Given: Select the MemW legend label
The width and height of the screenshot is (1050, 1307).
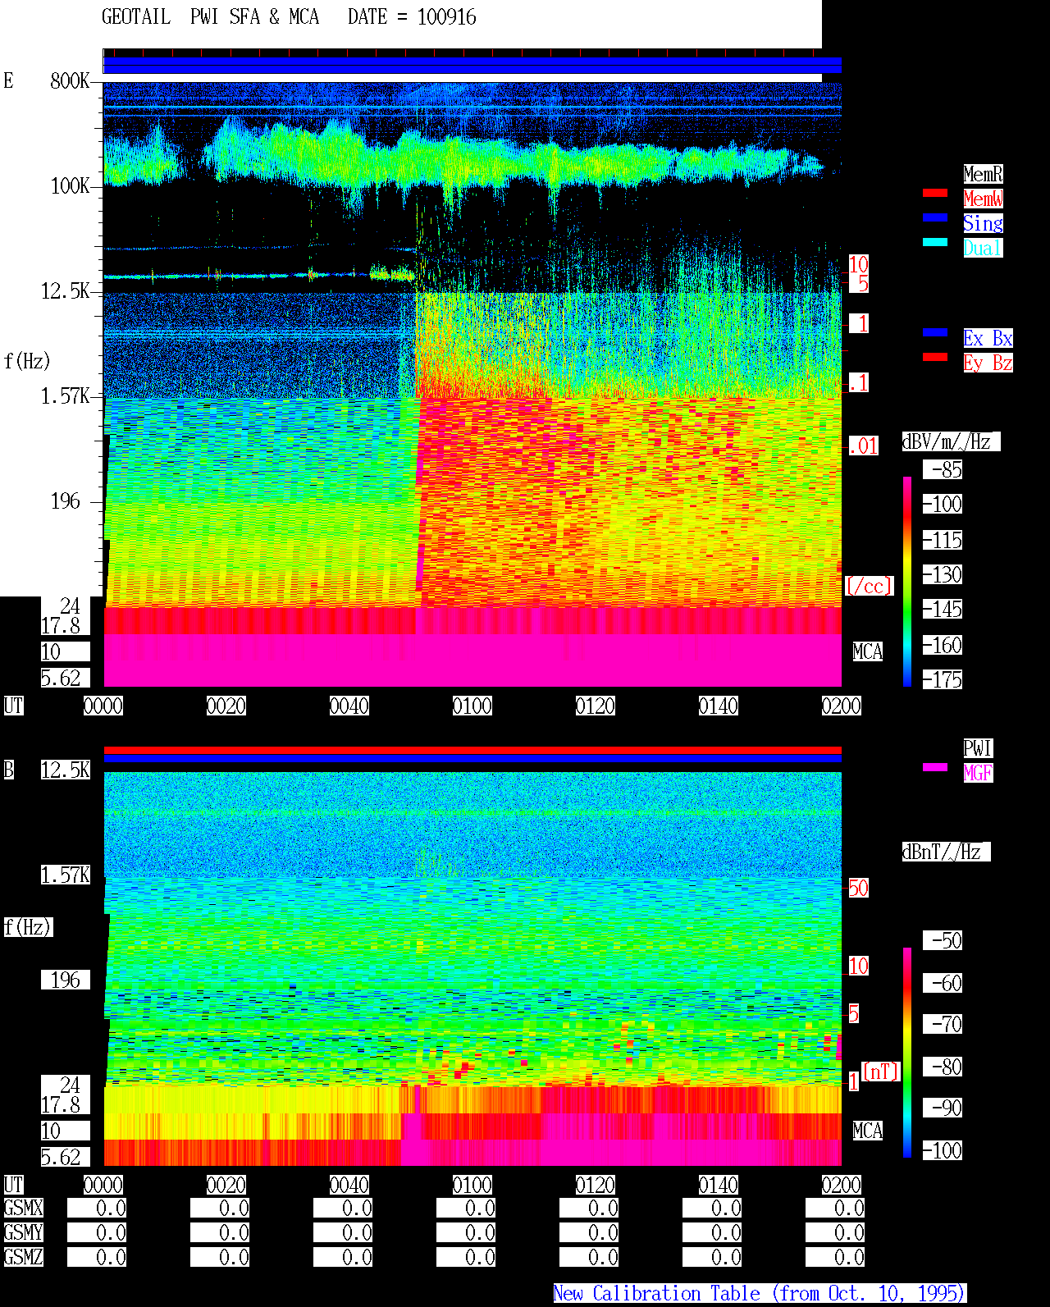Looking at the screenshot, I should pyautogui.click(x=983, y=199).
